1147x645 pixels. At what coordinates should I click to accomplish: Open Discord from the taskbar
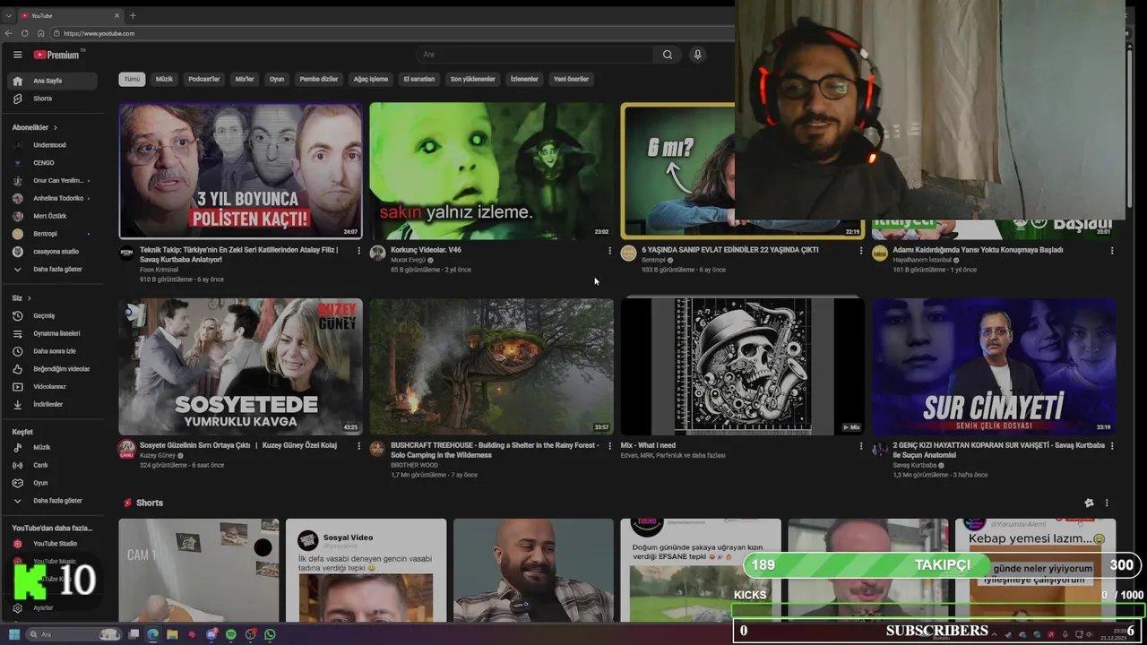(x=211, y=634)
